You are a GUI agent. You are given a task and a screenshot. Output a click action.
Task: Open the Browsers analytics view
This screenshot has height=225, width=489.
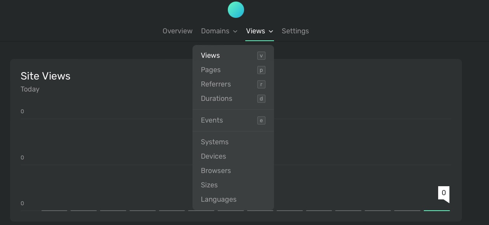(216, 171)
